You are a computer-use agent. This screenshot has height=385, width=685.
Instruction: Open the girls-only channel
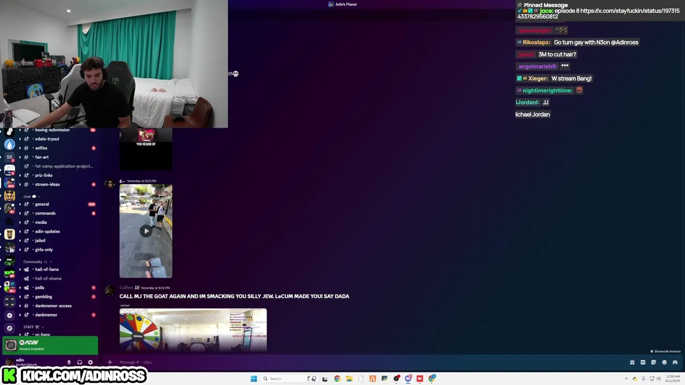pyautogui.click(x=44, y=250)
